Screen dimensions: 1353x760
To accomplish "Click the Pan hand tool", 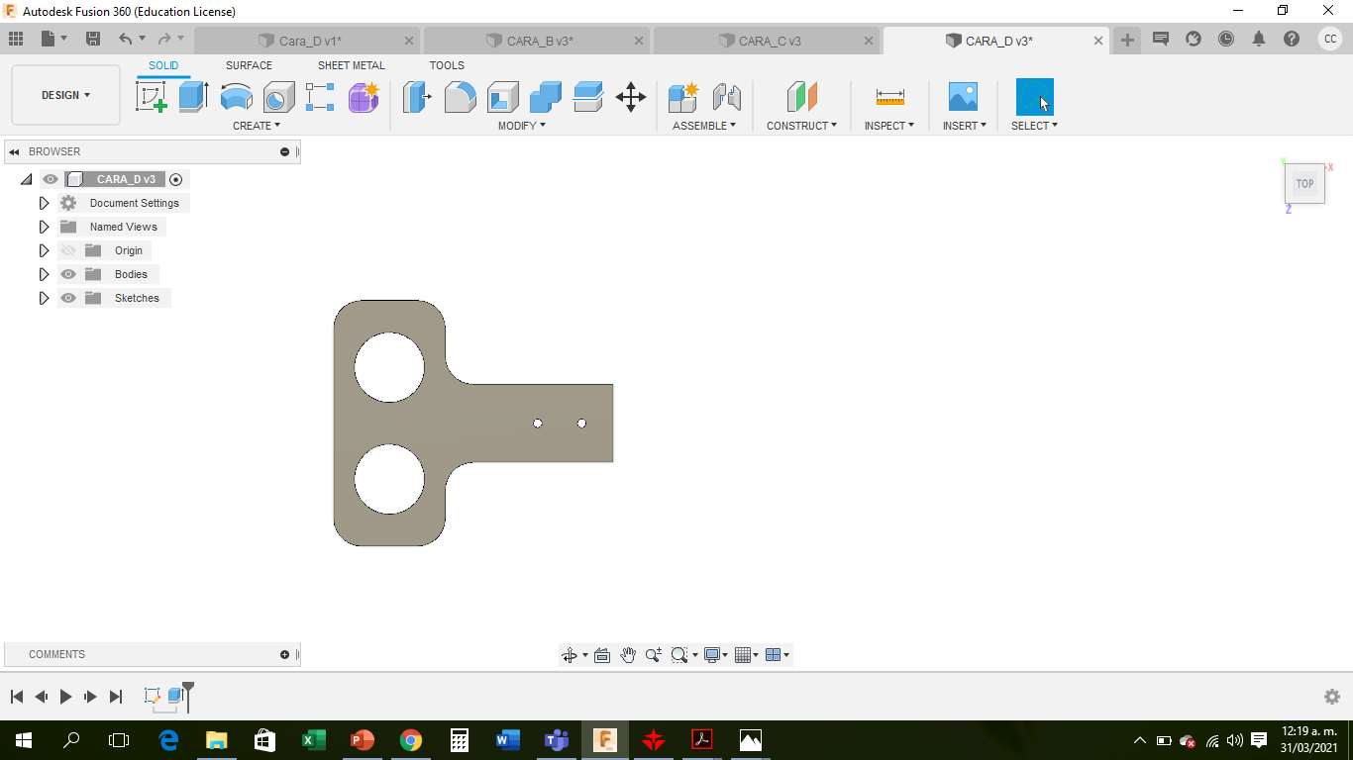I will (628, 655).
